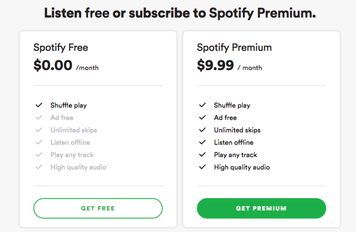356x232 pixels.
Task: Click the Listen offline checkmark under Premium
Action: coord(203,143)
